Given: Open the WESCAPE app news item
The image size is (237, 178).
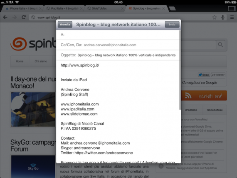Looking at the screenshot, I should coord(191,166).
